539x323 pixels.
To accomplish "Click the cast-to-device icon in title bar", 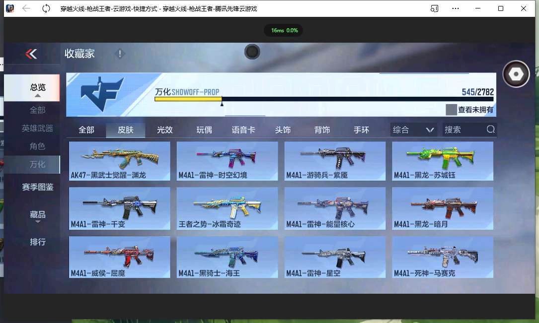I will pos(434,8).
